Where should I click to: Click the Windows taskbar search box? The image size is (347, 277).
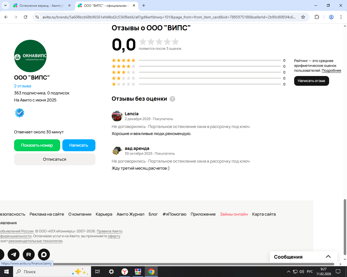point(52,272)
